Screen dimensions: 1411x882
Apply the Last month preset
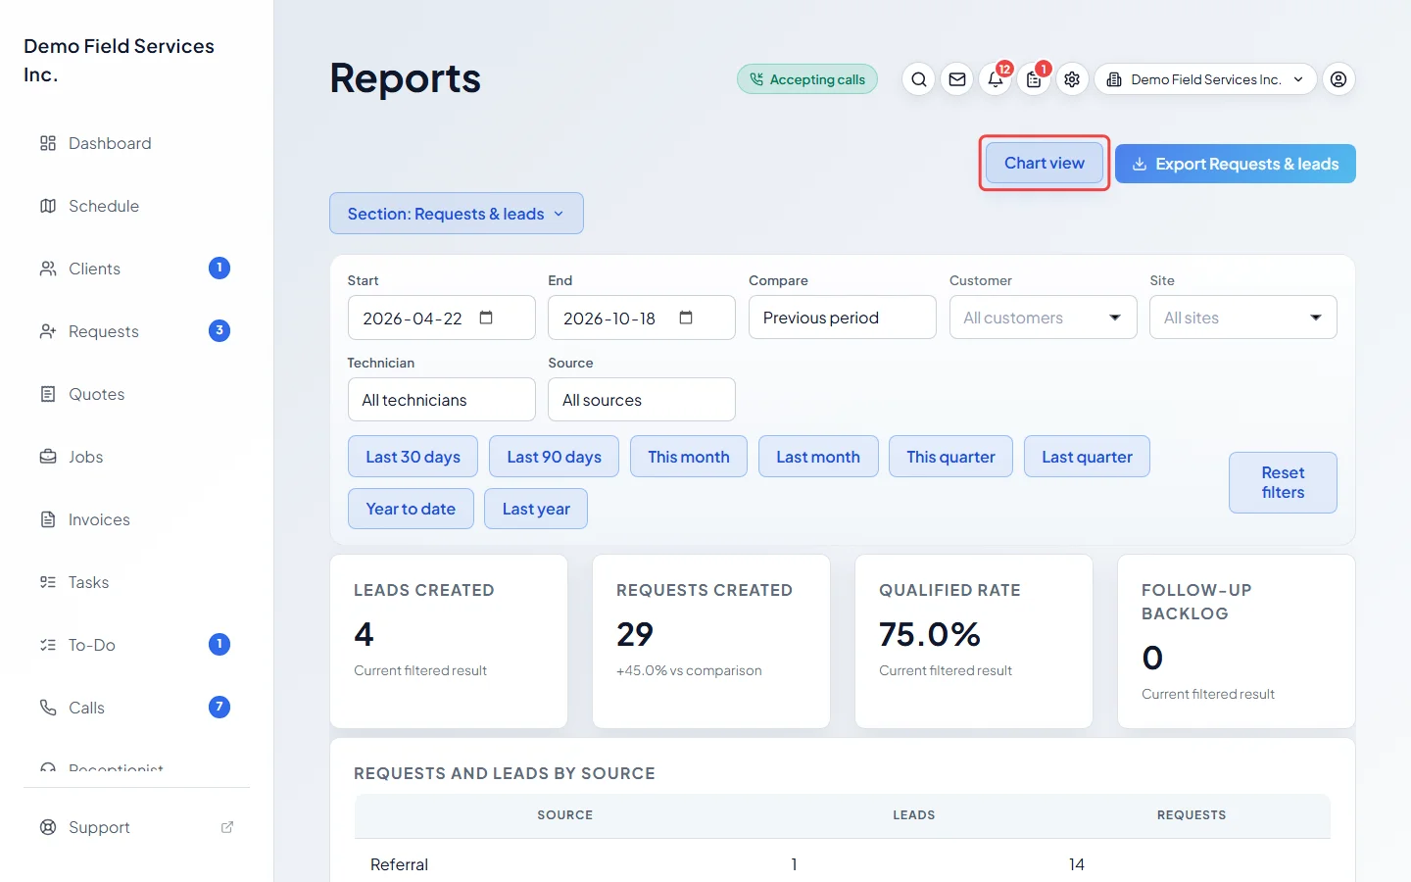(x=818, y=457)
